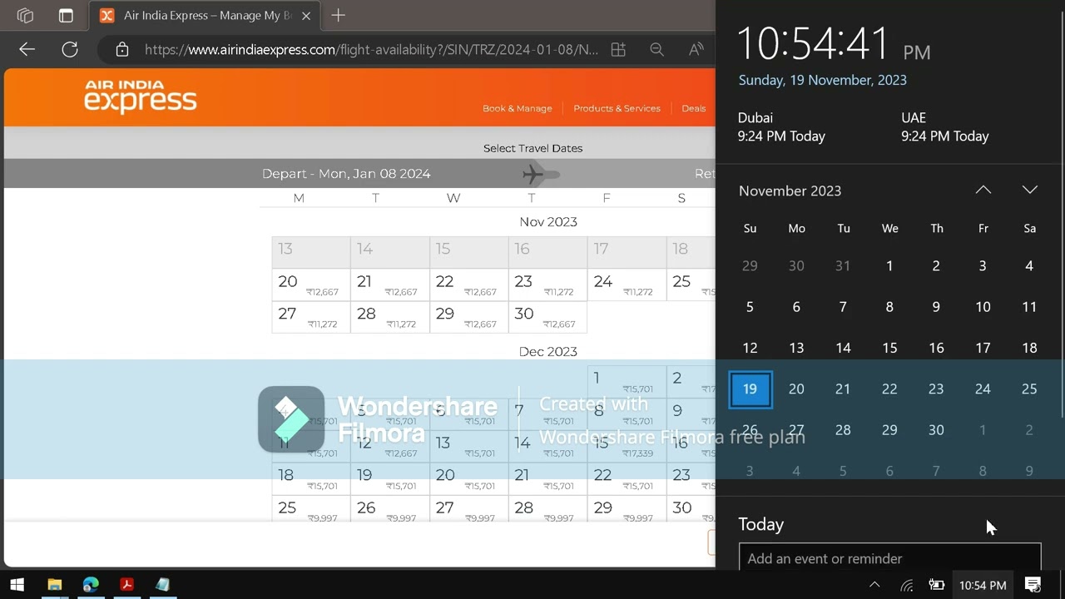1065x599 pixels.
Task: Click the Air India Express logo
Action: (x=140, y=97)
